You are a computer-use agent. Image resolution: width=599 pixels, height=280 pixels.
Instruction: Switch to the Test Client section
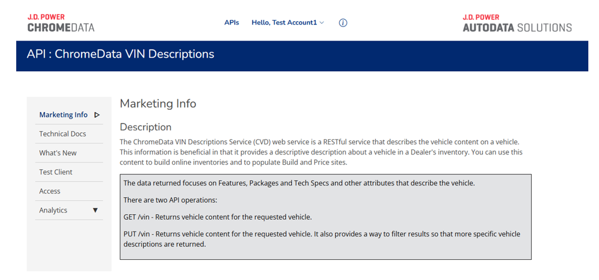point(55,172)
